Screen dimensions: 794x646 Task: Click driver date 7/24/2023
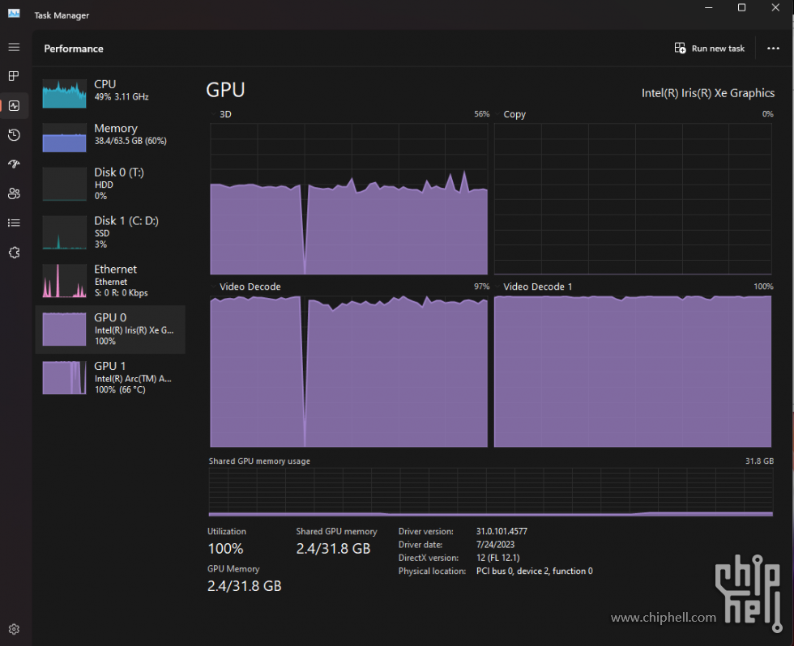[495, 544]
